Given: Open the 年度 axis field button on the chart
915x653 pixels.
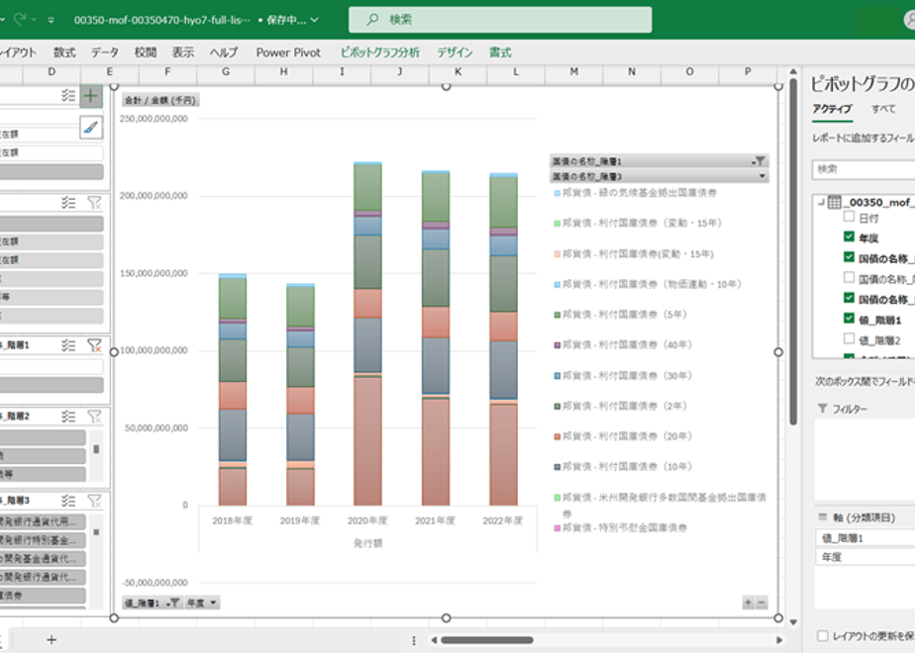Looking at the screenshot, I should pyautogui.click(x=202, y=603).
